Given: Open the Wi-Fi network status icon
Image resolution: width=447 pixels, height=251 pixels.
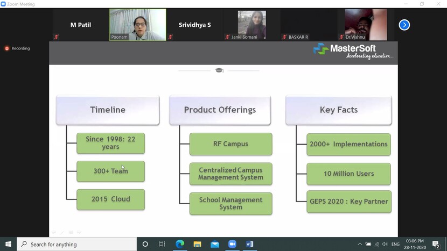Looking at the screenshot, I should [x=376, y=244].
